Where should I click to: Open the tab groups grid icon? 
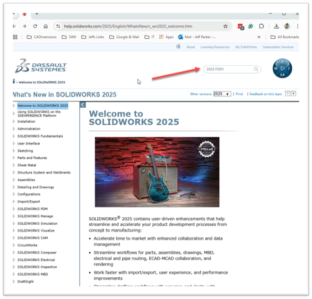15,37
